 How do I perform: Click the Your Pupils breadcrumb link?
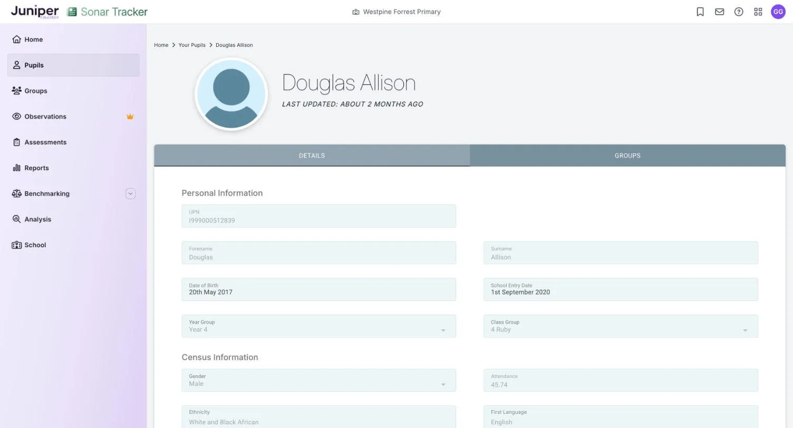pyautogui.click(x=192, y=45)
